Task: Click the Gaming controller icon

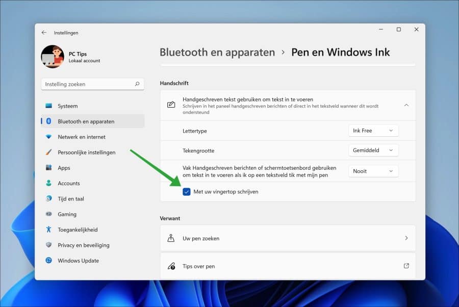Action: [48, 214]
